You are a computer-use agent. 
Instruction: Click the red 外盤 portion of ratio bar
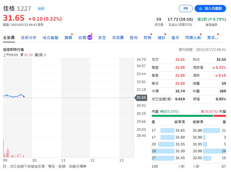[220, 116]
